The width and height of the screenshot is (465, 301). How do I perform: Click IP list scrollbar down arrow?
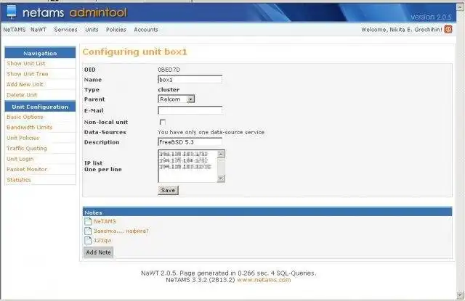click(x=221, y=178)
